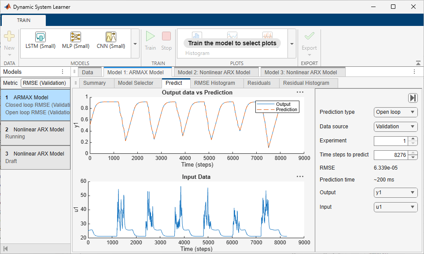Click the RMSE value 6.339e-05
Image resolution: width=424 pixels, height=254 pixels.
pyautogui.click(x=386, y=168)
